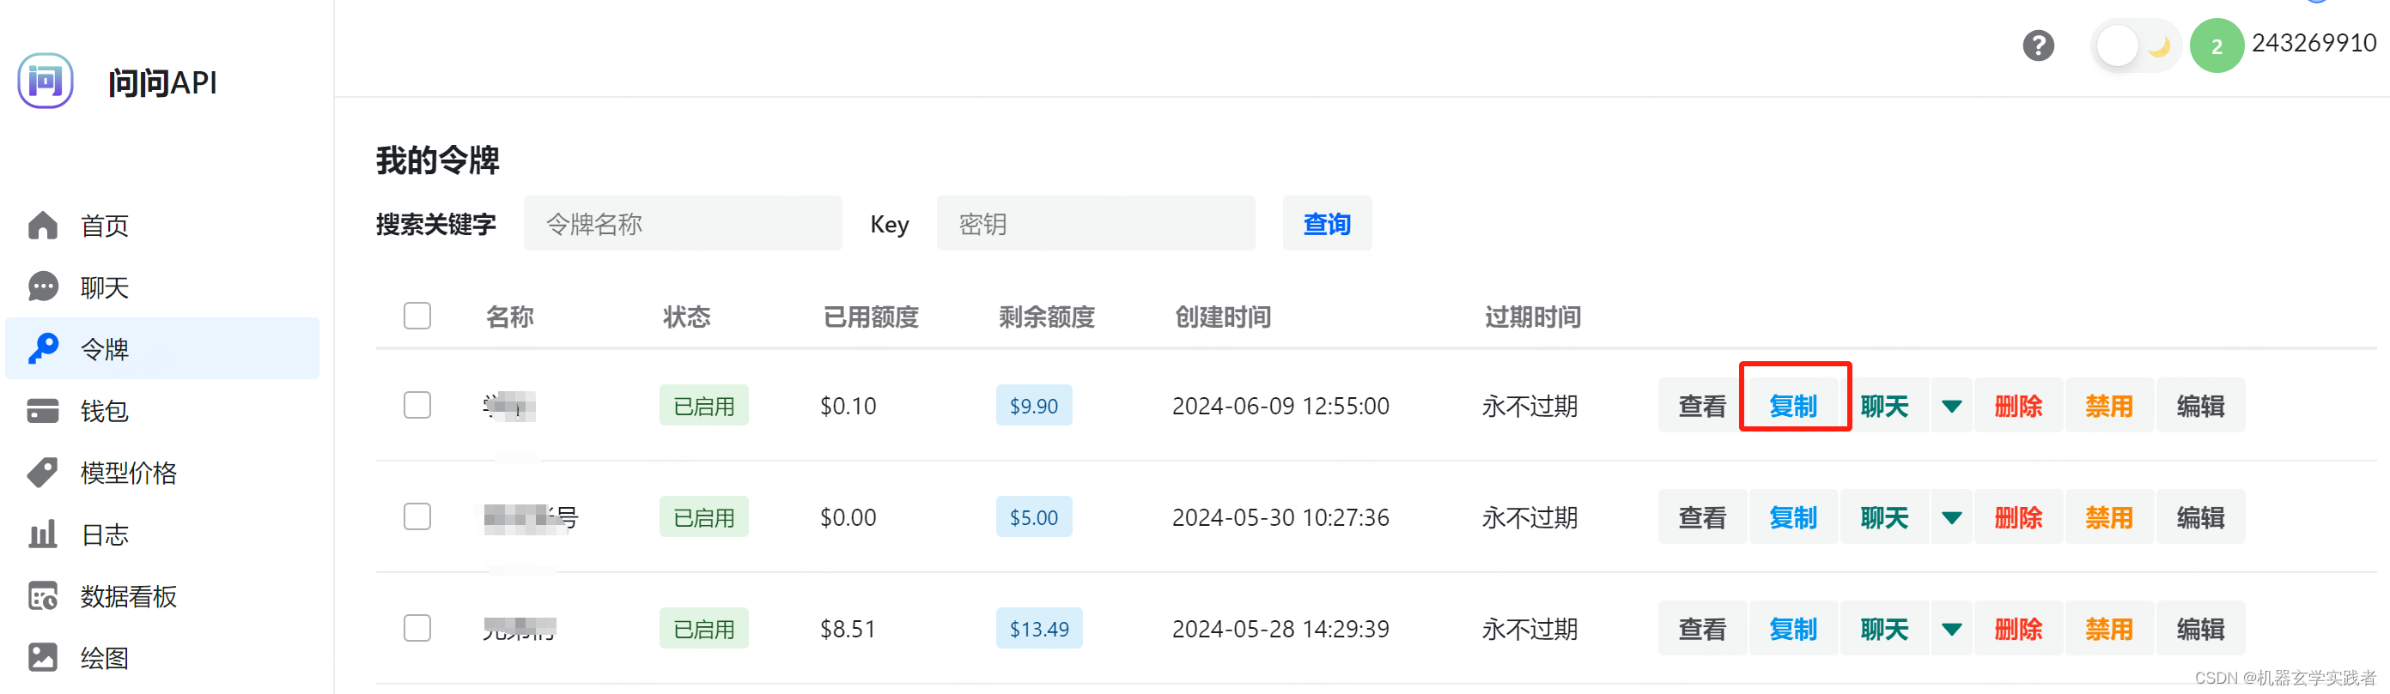Click the dashboard icon beside 数据看板
The height and width of the screenshot is (694, 2390).
click(43, 596)
